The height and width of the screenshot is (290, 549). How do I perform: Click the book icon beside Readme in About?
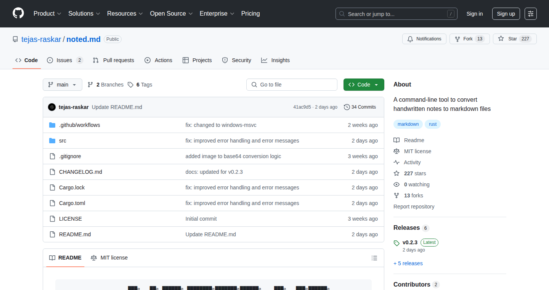396,140
